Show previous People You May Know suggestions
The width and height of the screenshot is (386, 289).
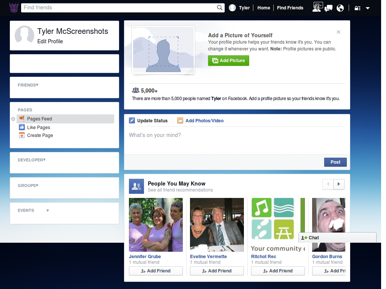(328, 184)
